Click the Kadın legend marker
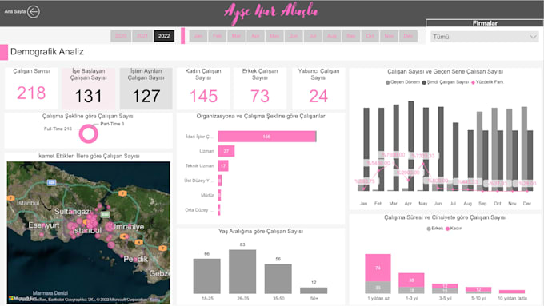The height and width of the screenshot is (306, 544). [447, 229]
